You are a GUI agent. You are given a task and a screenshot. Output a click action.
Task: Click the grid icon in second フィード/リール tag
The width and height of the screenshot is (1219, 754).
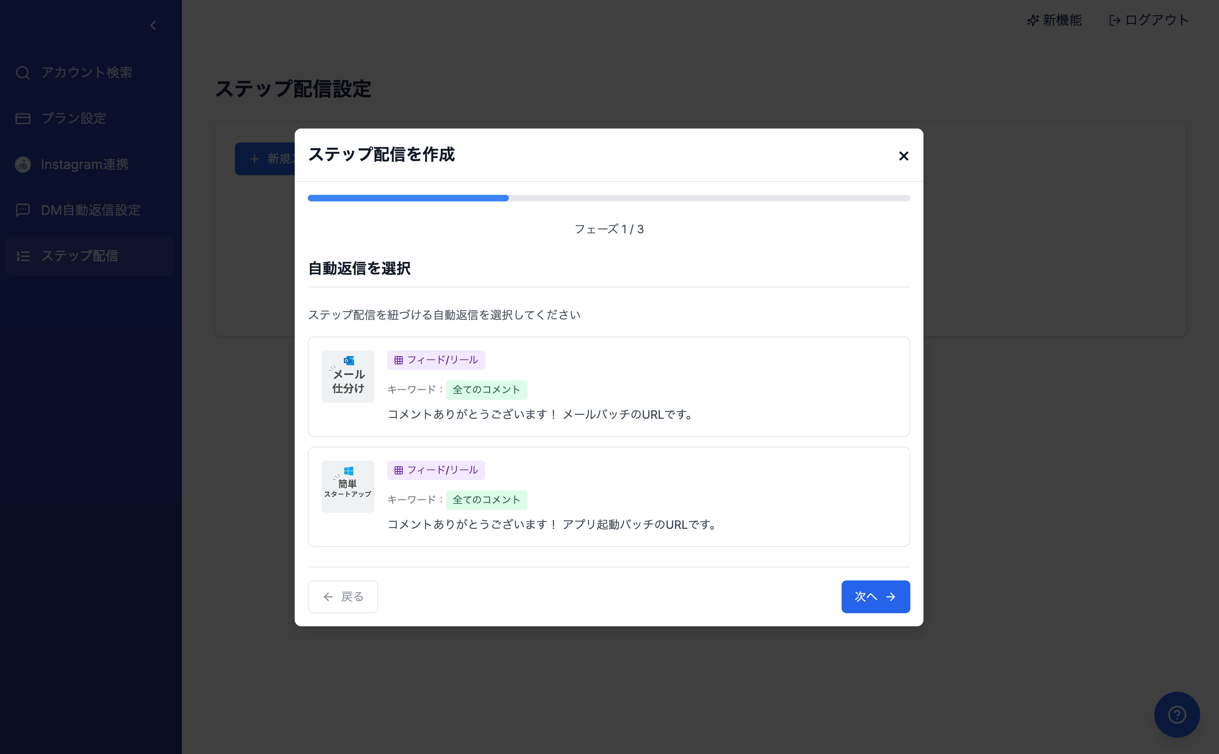398,470
